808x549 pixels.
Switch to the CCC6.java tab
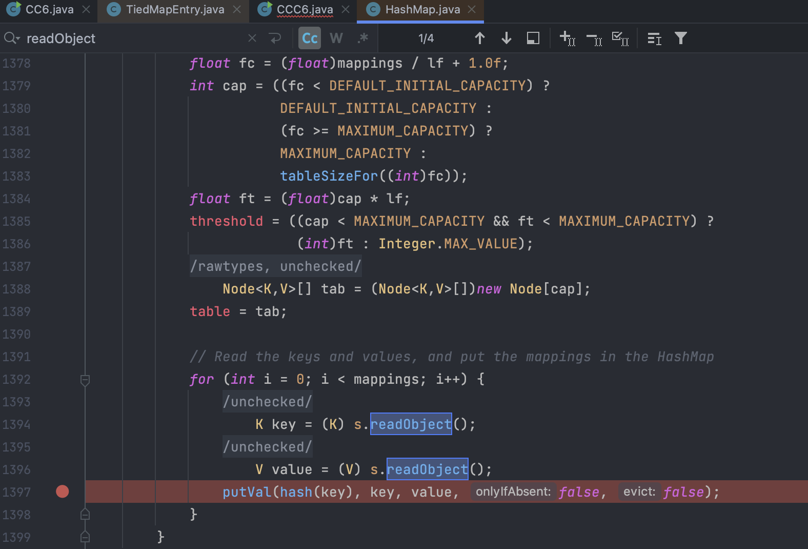(x=305, y=10)
